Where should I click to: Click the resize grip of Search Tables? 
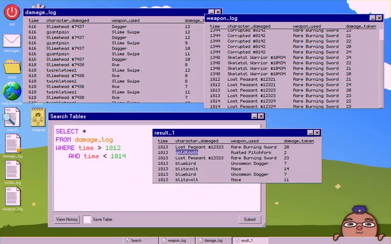(x=263, y=225)
